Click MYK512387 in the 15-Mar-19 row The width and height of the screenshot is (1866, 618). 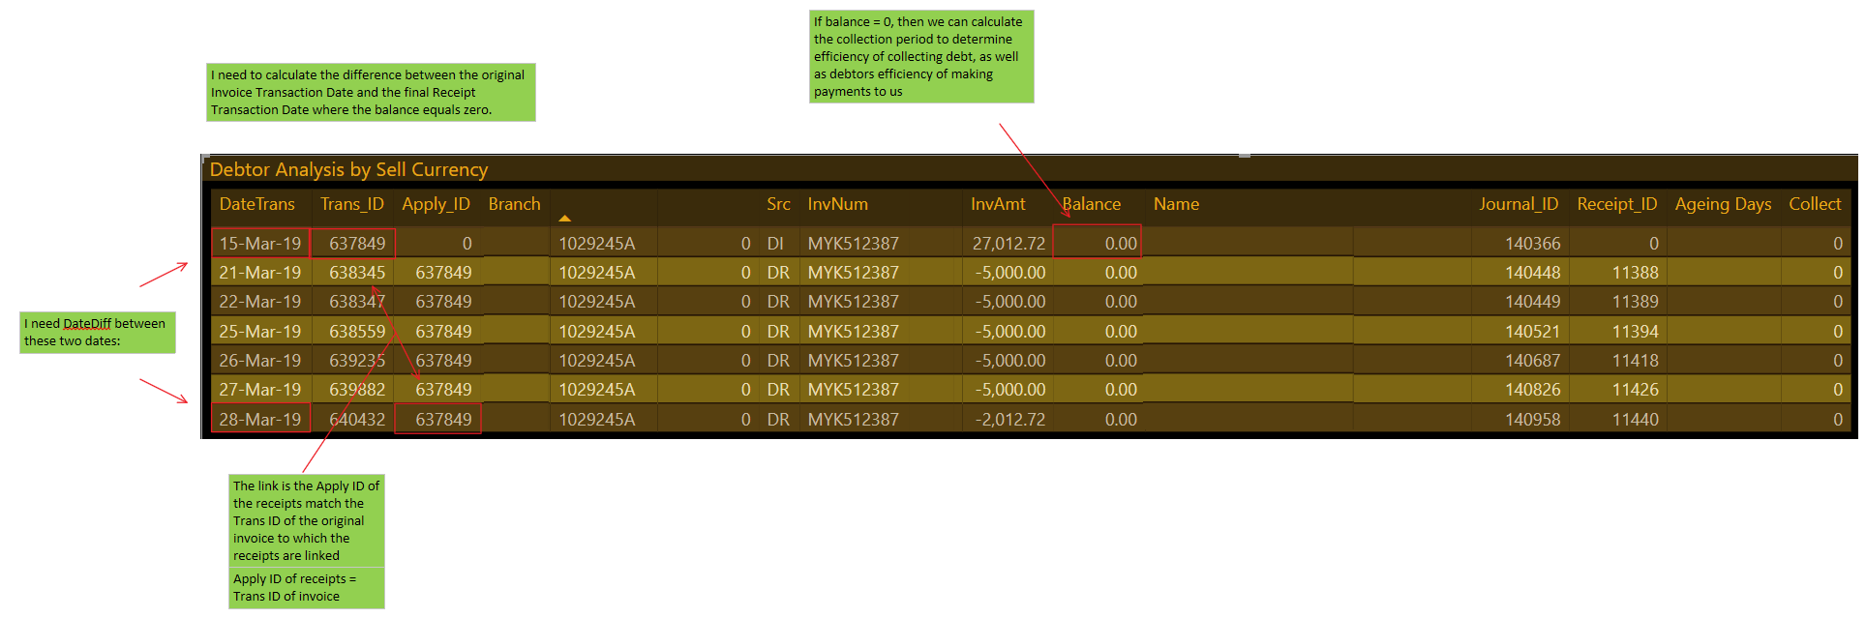click(853, 244)
